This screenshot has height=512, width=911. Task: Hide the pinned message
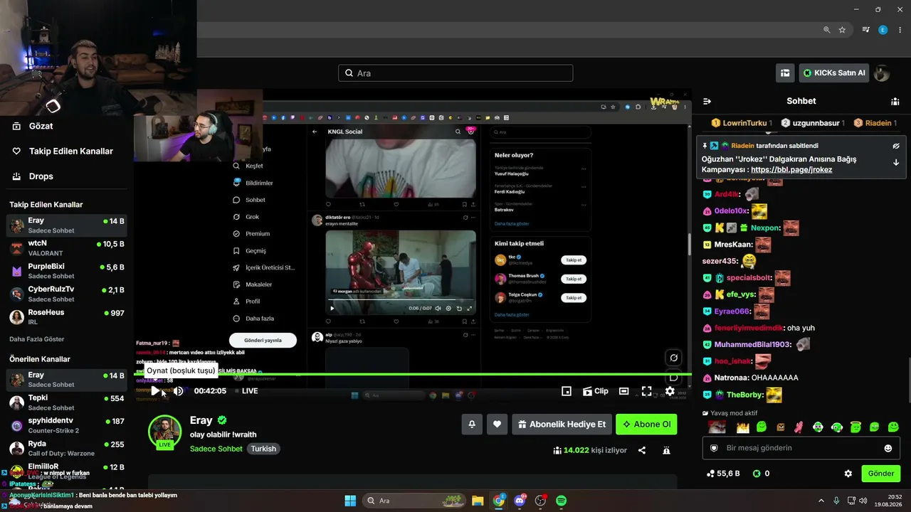click(896, 146)
